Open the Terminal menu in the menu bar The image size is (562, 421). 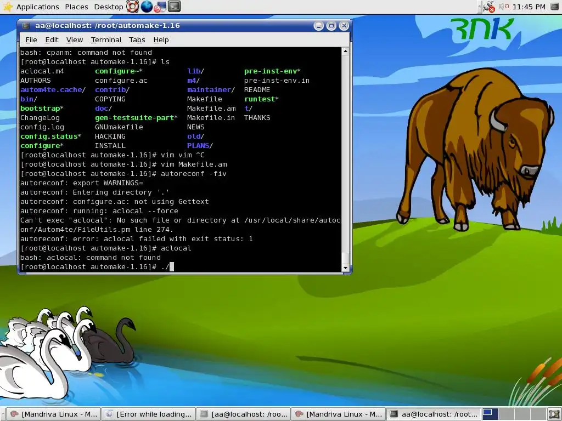[106, 39]
